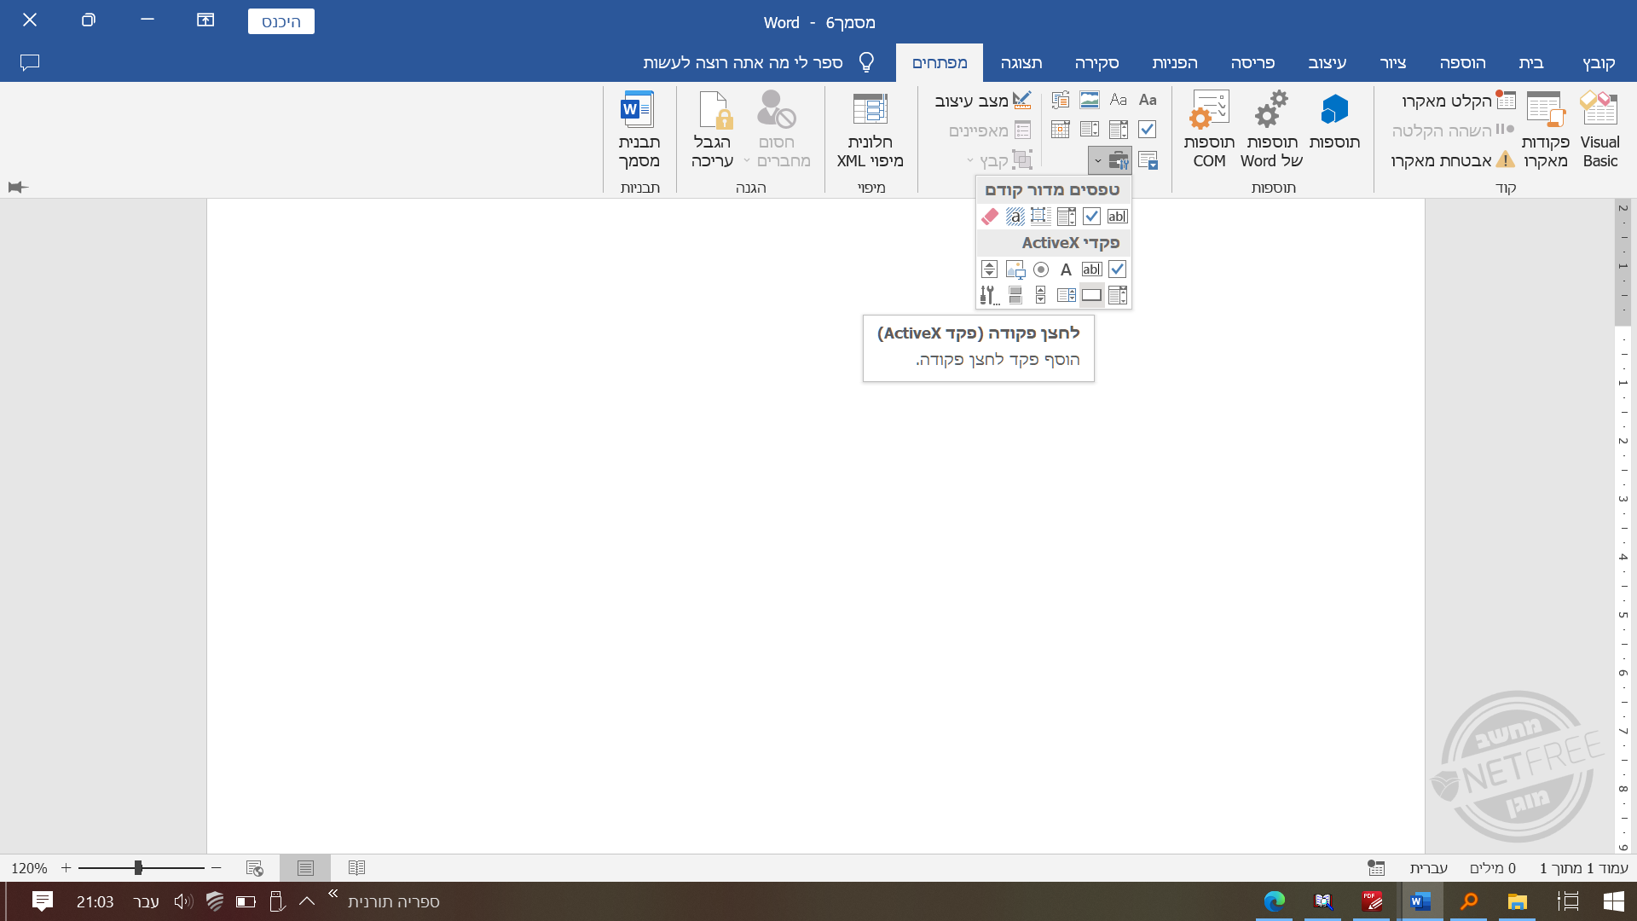
Task: Insert ActiveX label control
Action: coord(1066,269)
